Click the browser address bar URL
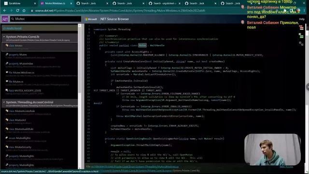 click(x=120, y=11)
